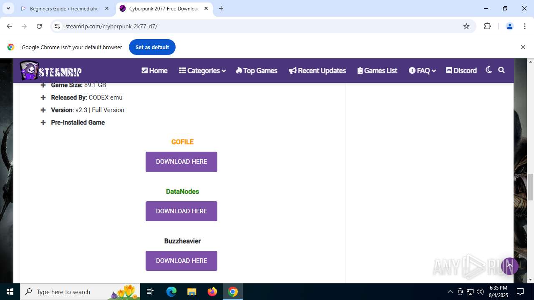
Task: Launch Microsoft Edge from taskbar
Action: pyautogui.click(x=171, y=292)
